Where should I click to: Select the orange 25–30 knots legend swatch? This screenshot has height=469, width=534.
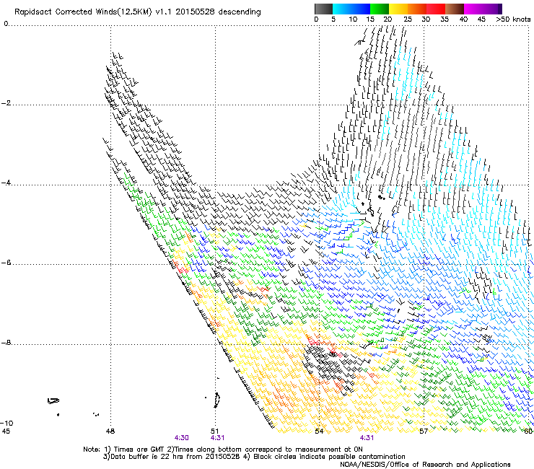417,9
